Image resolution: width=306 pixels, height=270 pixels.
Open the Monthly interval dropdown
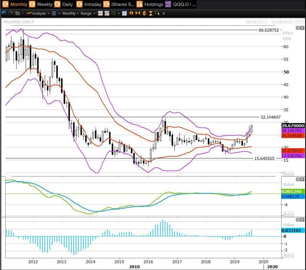click(70, 13)
